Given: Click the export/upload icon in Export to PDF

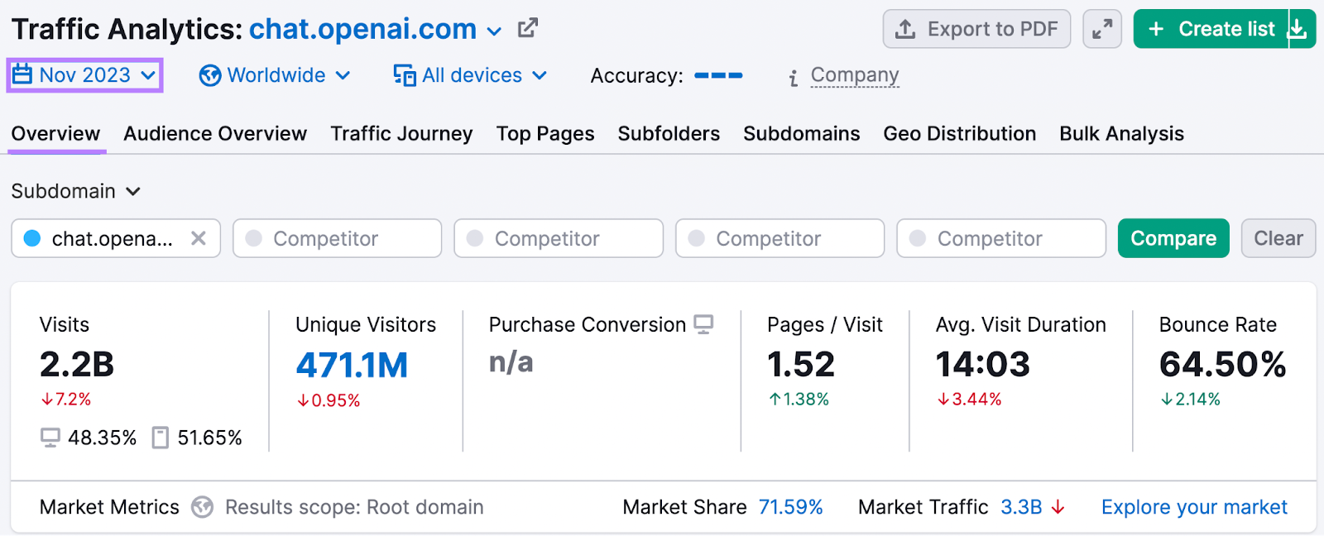Looking at the screenshot, I should click(904, 28).
